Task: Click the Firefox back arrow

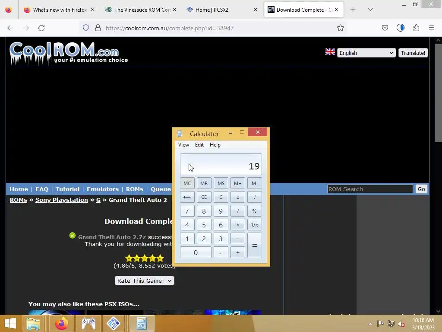Action: point(10,28)
